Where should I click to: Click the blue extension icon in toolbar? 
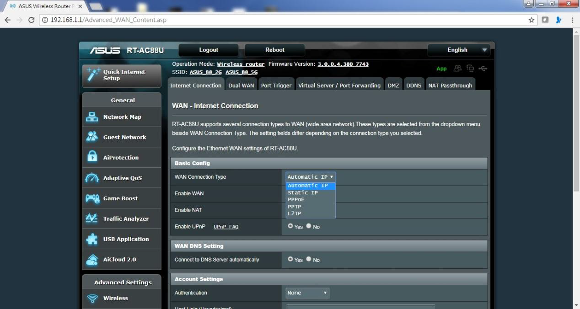[x=559, y=20]
